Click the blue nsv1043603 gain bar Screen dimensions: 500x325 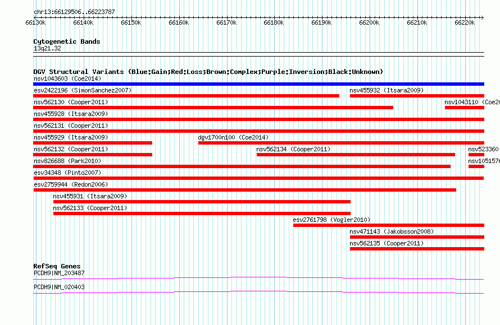[258, 84]
